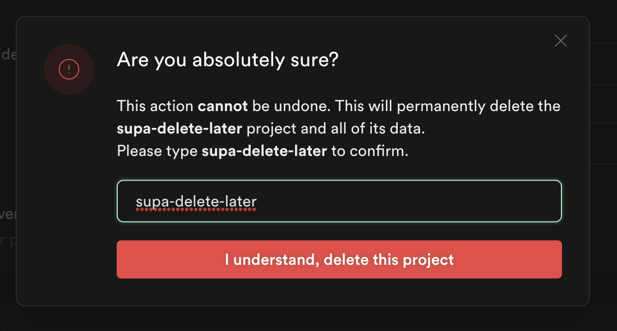Select the exclamation mark inside the warning circle
Viewport: 617px width, 331px height.
[68, 69]
